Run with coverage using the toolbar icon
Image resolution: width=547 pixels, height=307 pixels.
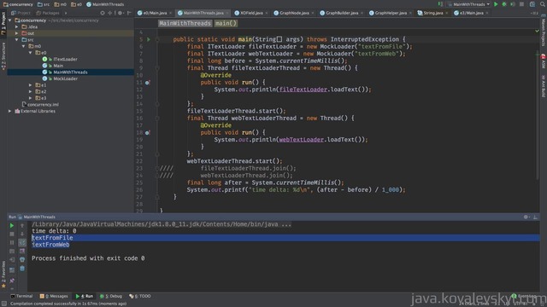click(513, 4)
